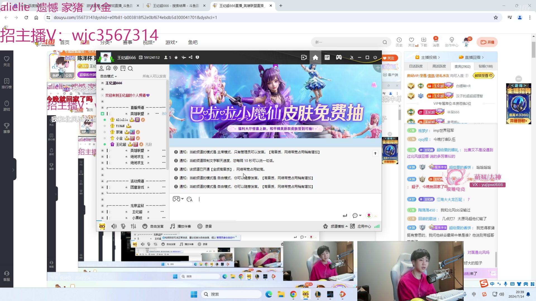Click 播放伴奏 play accompaniment
Image resolution: width=536 pixels, height=301 pixels.
pos(181,226)
